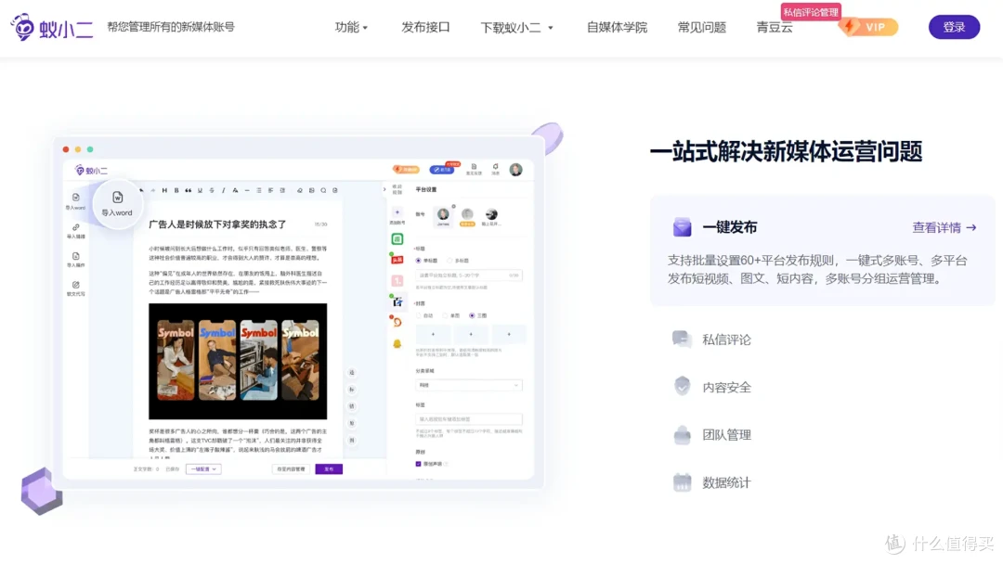Click the 意见反馈 icon in editor header

474,169
